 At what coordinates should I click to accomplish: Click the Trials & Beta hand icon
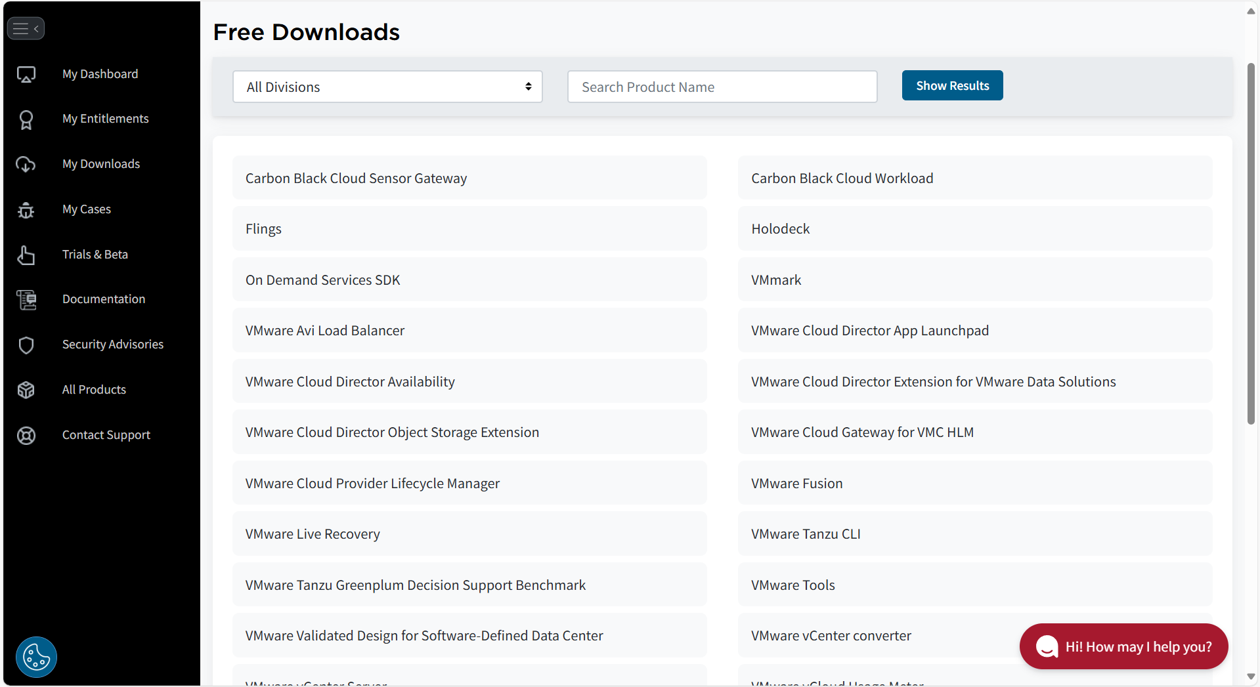click(26, 255)
